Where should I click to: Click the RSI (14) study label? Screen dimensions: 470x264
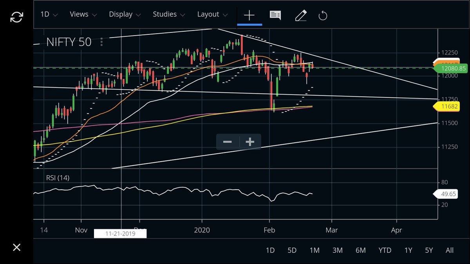58,178
